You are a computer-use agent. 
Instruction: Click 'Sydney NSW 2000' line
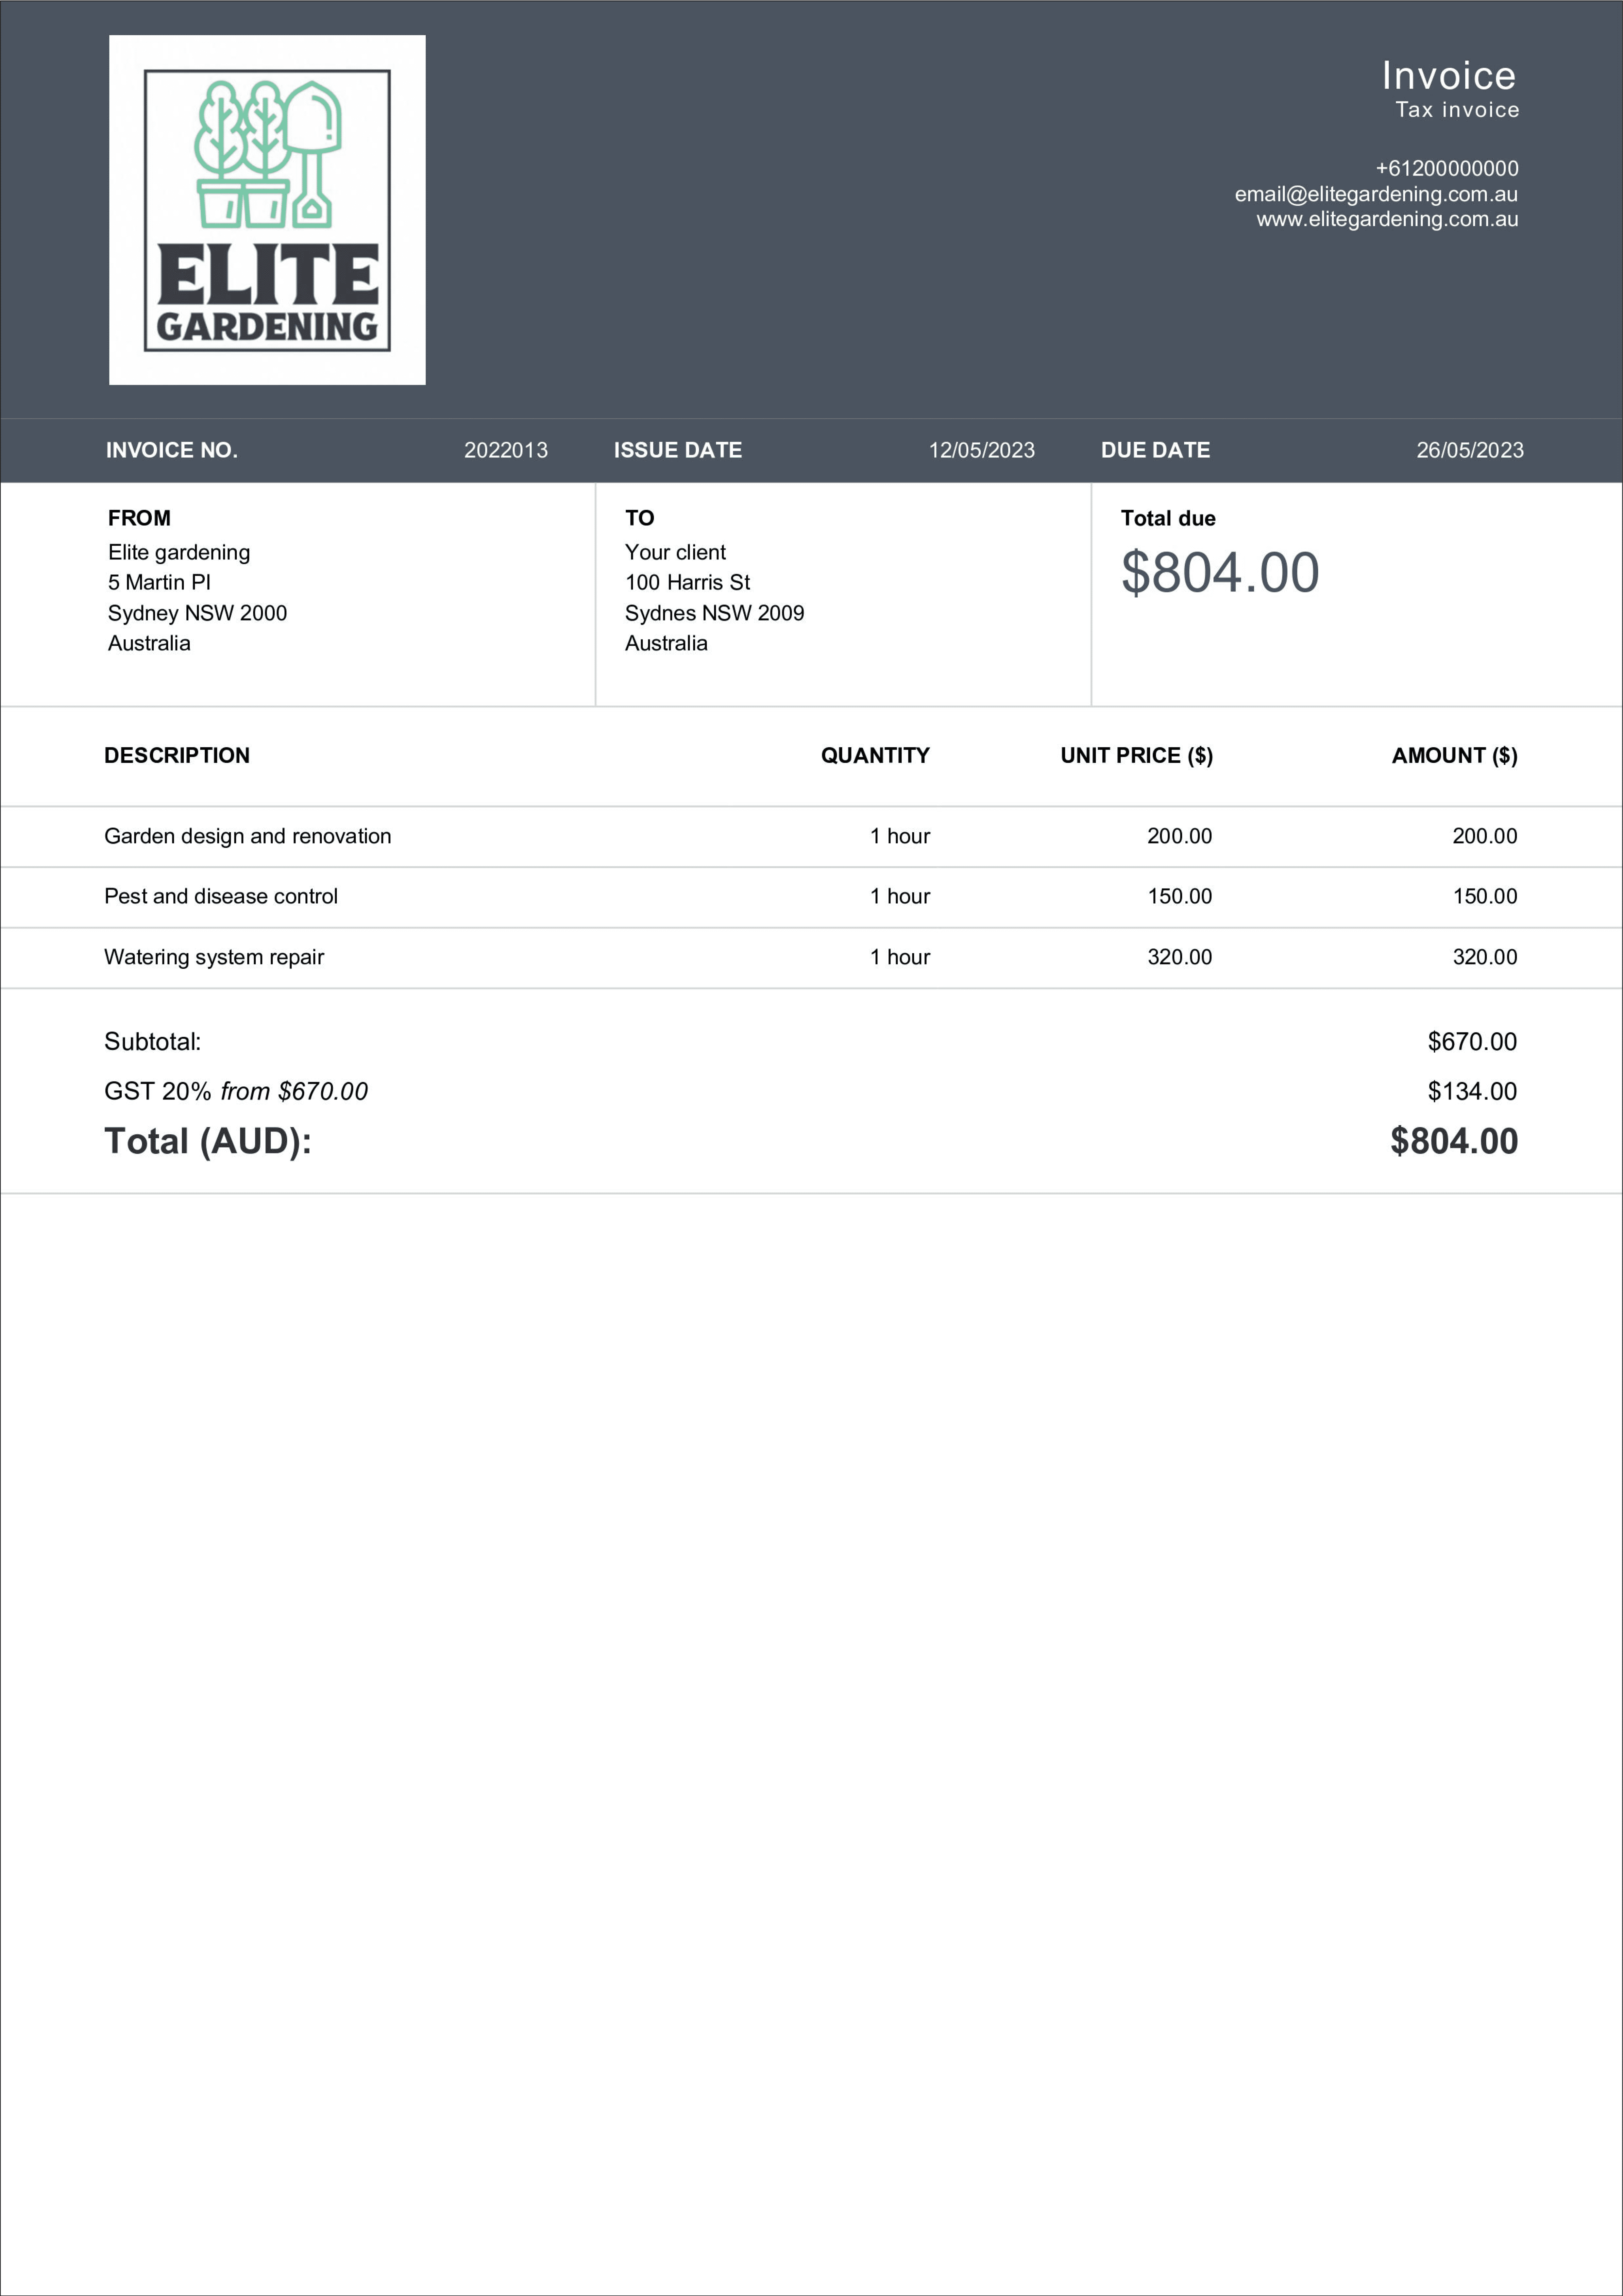click(197, 613)
